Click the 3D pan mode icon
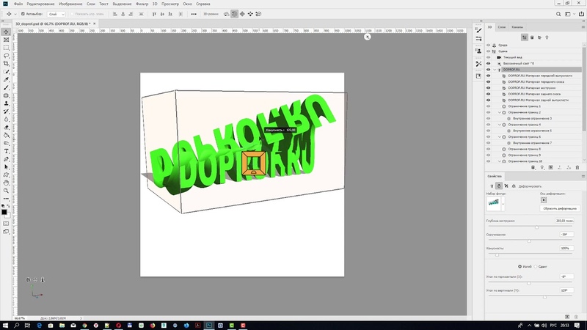The width and height of the screenshot is (587, 330). 242,14
